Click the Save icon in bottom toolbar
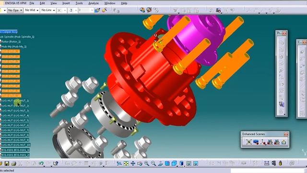 (7, 163)
